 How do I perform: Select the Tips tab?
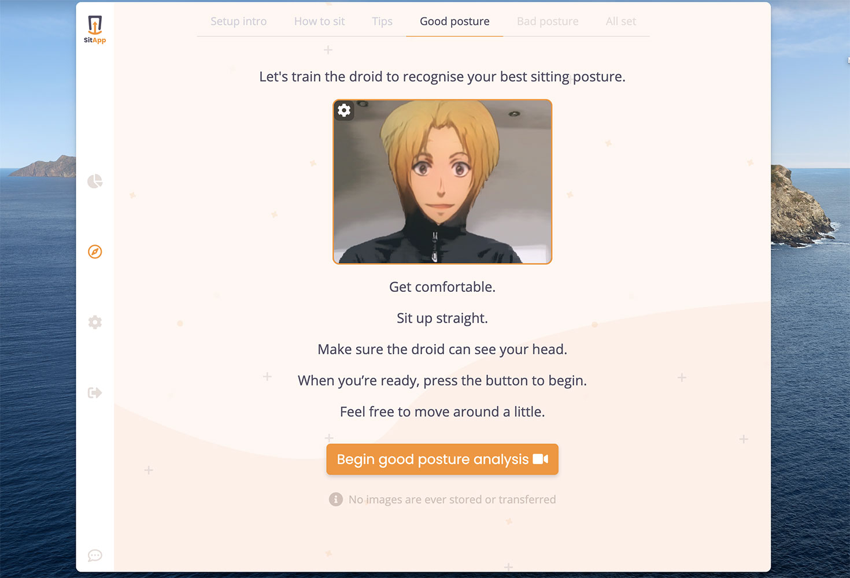point(382,21)
